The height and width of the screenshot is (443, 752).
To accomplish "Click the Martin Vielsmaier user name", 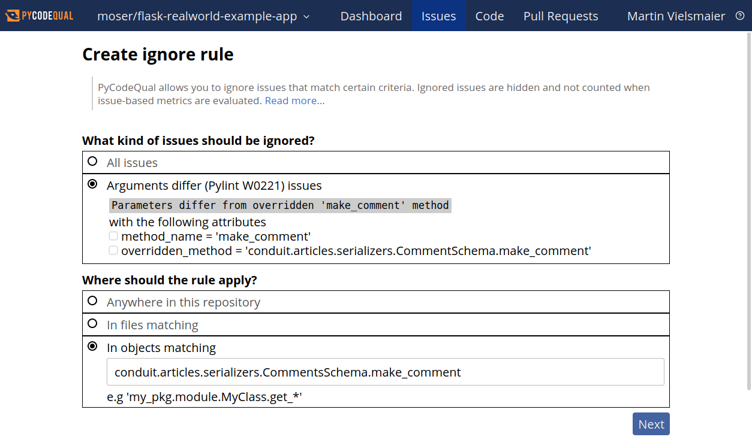I will [676, 16].
